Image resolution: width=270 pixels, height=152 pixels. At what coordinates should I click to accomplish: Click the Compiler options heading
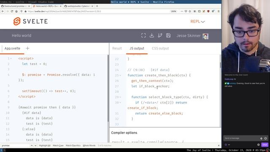click(x=124, y=133)
